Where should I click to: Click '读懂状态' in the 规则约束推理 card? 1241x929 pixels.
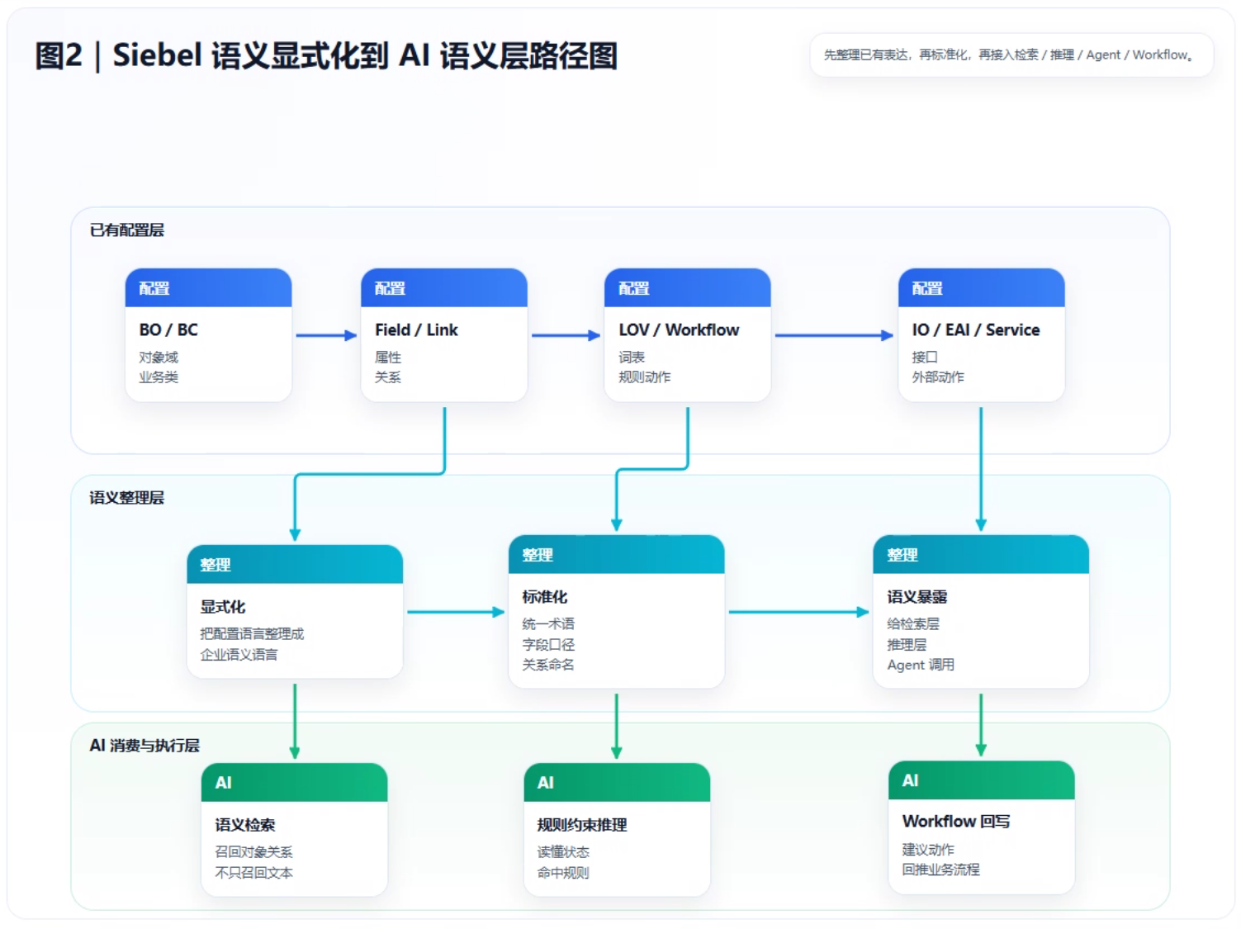(563, 851)
